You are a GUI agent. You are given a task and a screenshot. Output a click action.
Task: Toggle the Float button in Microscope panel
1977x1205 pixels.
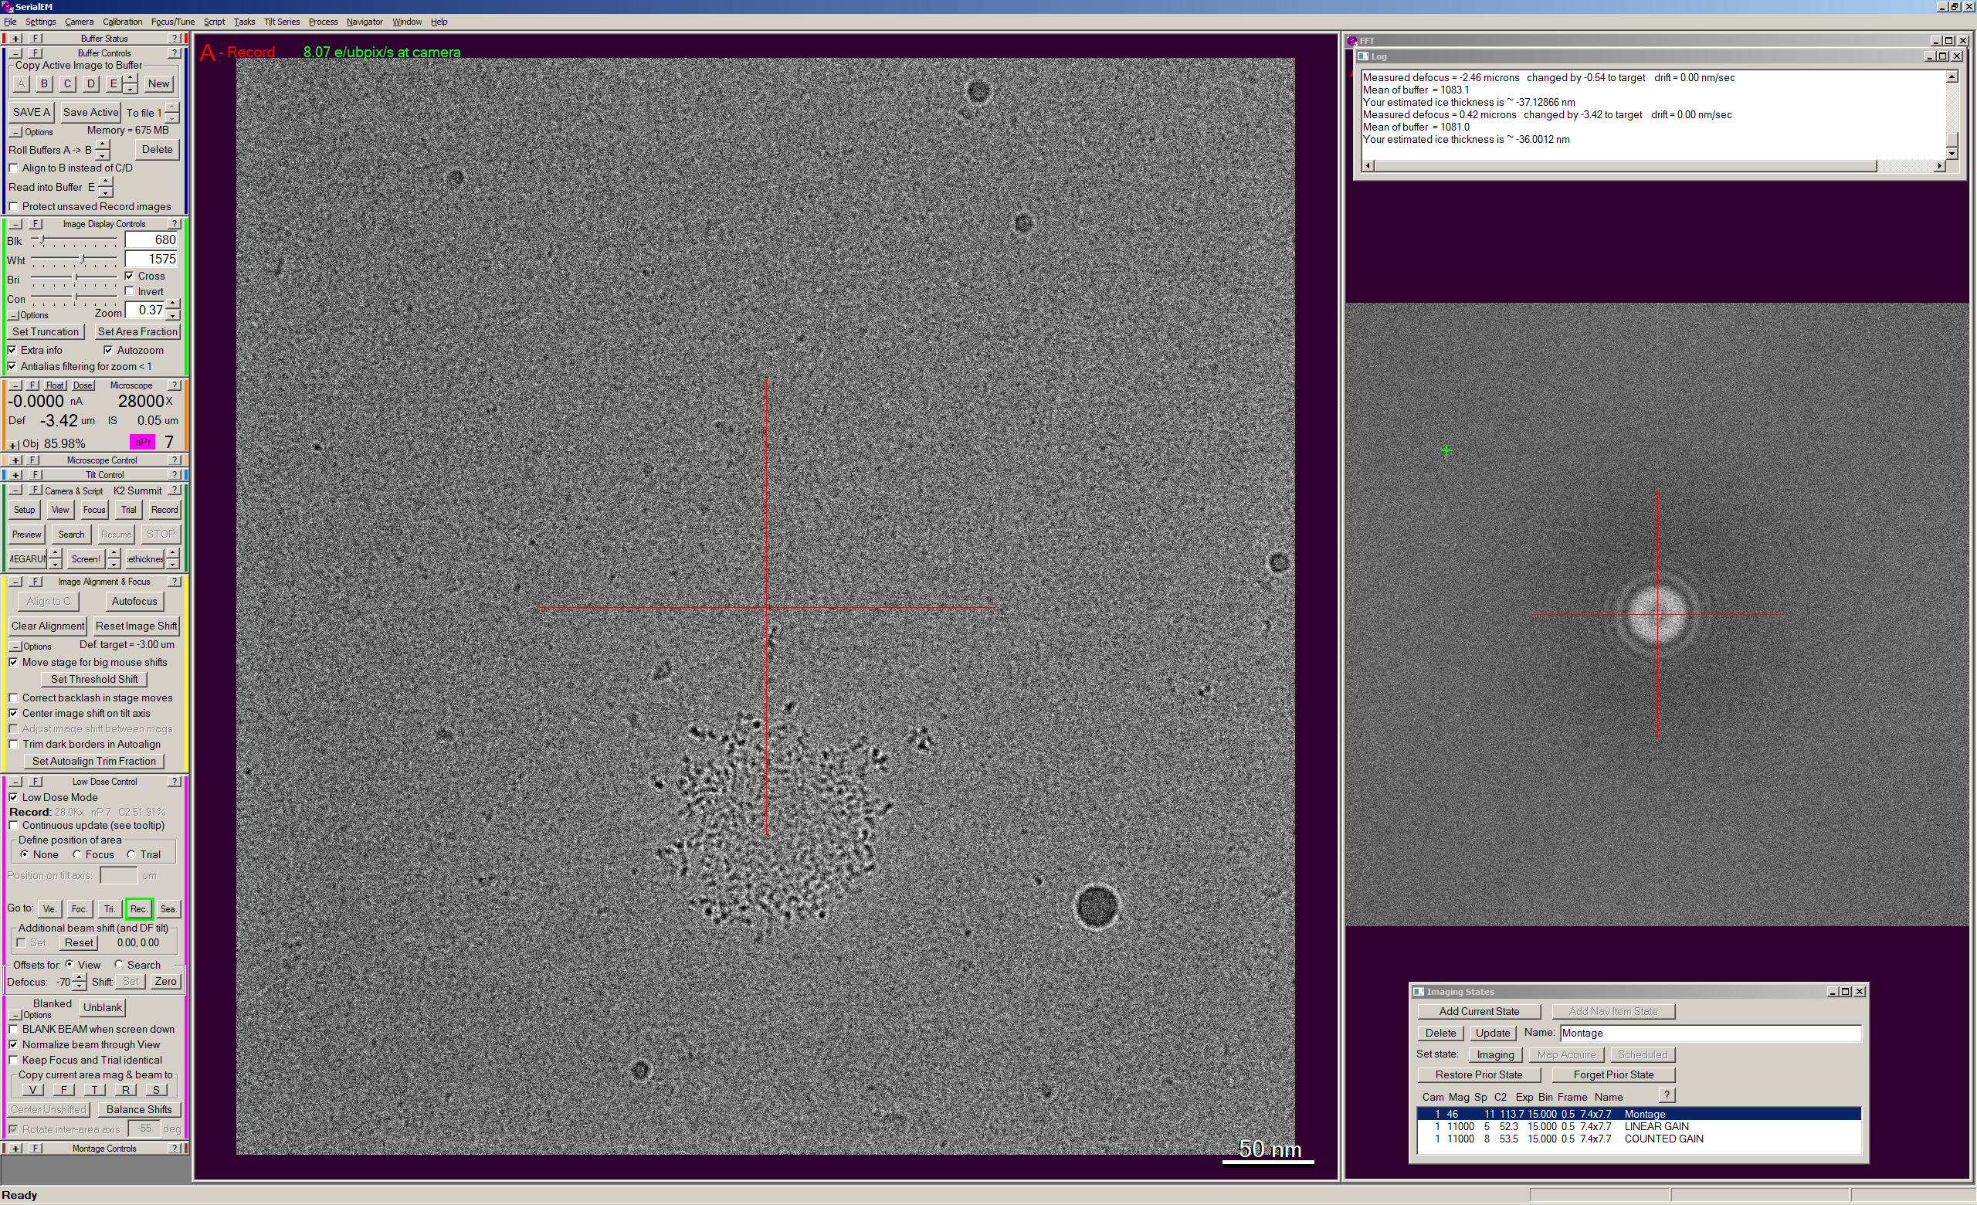tap(55, 386)
